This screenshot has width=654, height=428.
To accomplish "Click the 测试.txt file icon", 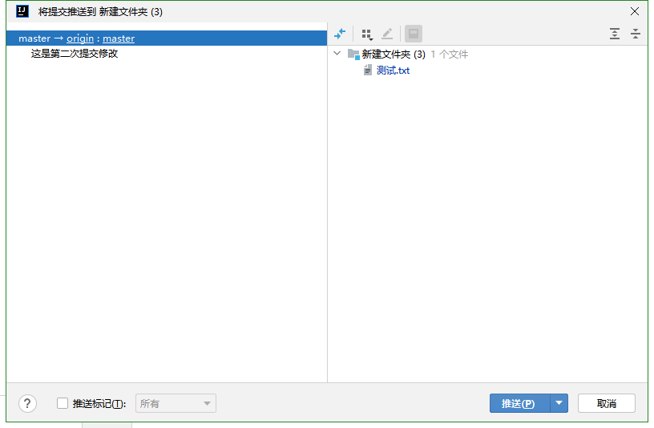I will pos(367,70).
